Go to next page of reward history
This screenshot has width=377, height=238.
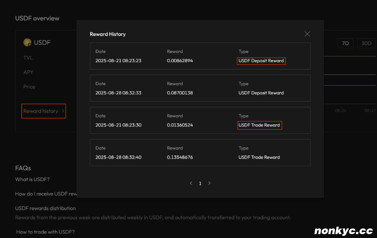click(x=209, y=183)
